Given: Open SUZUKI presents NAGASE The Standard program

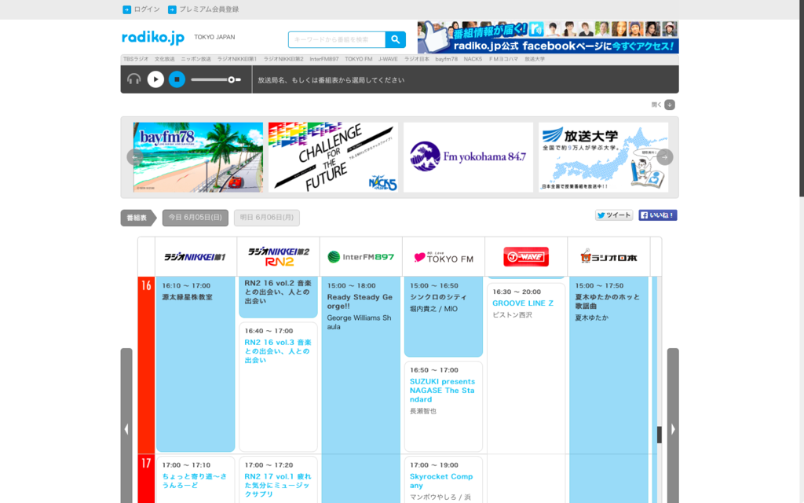Looking at the screenshot, I should click(443, 391).
